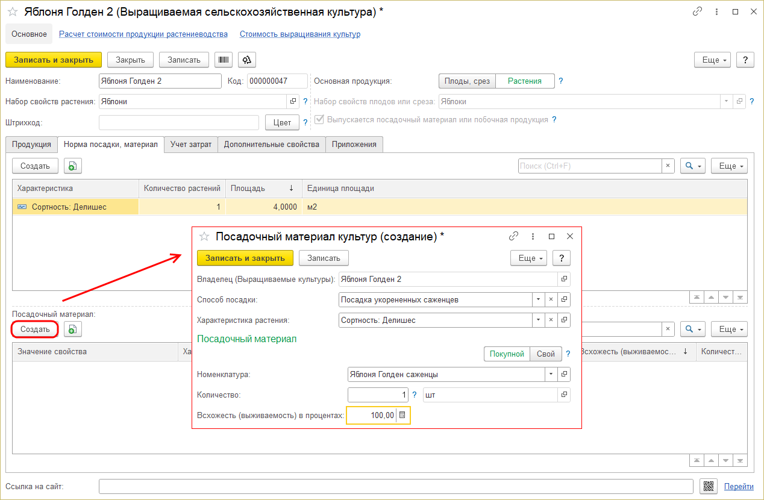Screen dimensions: 764x500
Task: Switch planting material type to Свой
Action: coord(545,354)
